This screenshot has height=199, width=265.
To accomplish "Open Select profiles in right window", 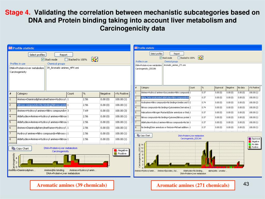I will tap(157, 54).
